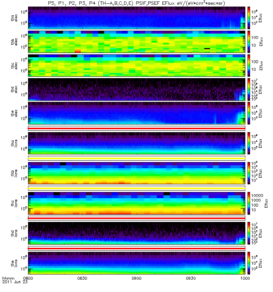
Task: Click the thd ions spectrogram panel
Action: coord(136,233)
